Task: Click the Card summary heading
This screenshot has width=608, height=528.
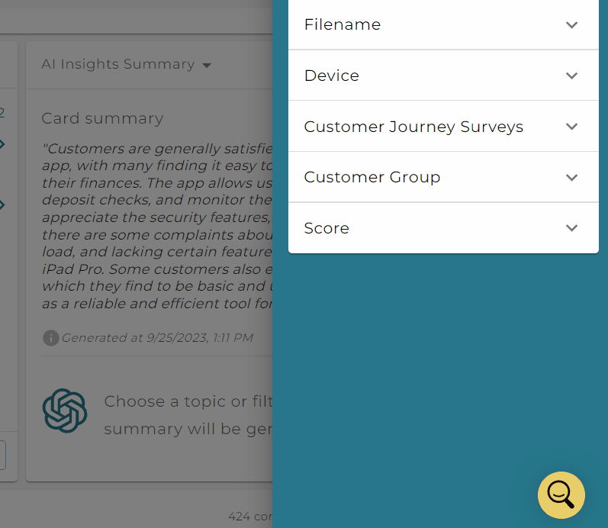Action: click(x=102, y=118)
